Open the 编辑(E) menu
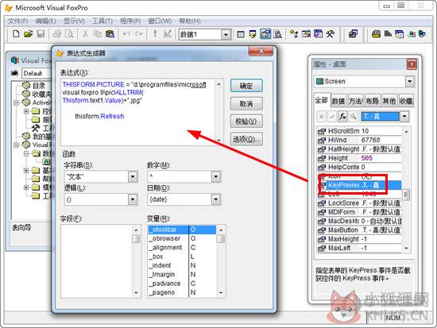 click(x=46, y=21)
